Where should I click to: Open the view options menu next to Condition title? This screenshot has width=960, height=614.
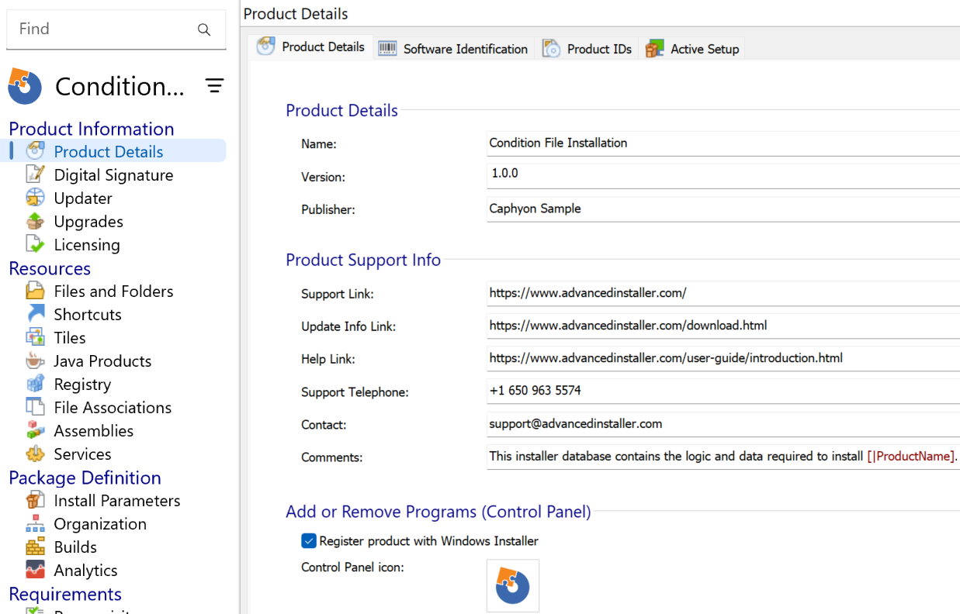[215, 86]
